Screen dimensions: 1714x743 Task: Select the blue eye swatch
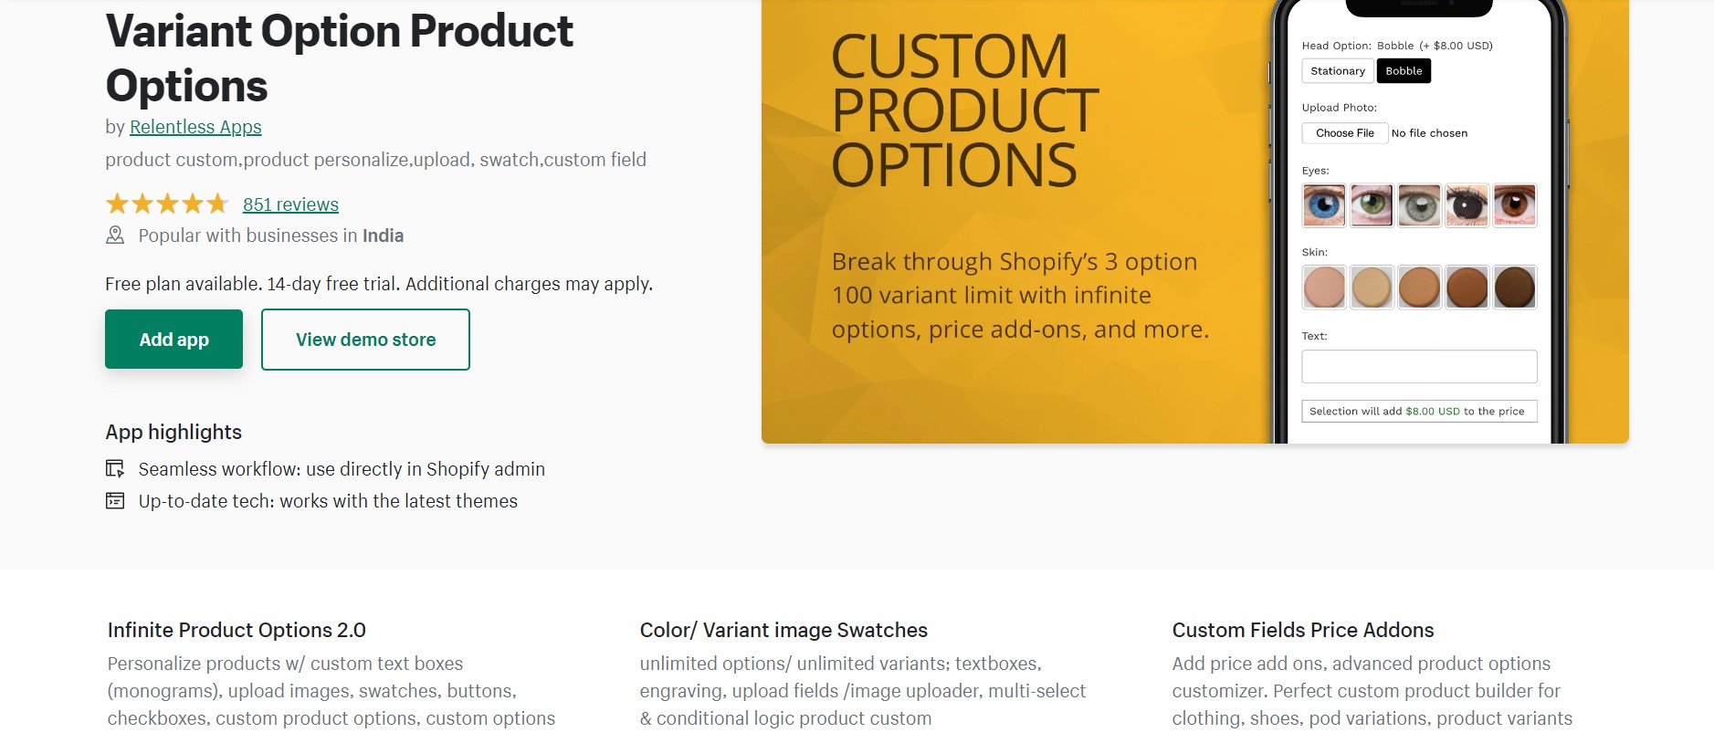1324,205
